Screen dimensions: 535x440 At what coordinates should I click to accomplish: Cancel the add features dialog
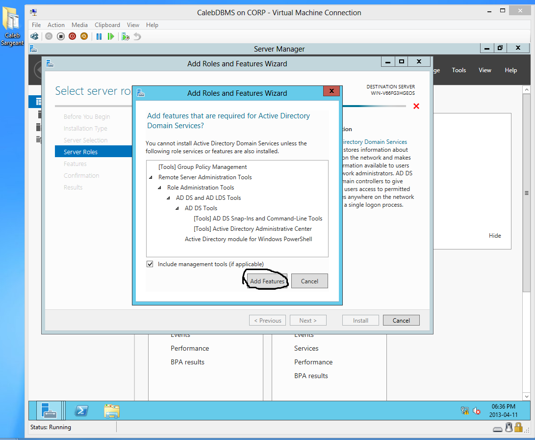click(x=309, y=281)
